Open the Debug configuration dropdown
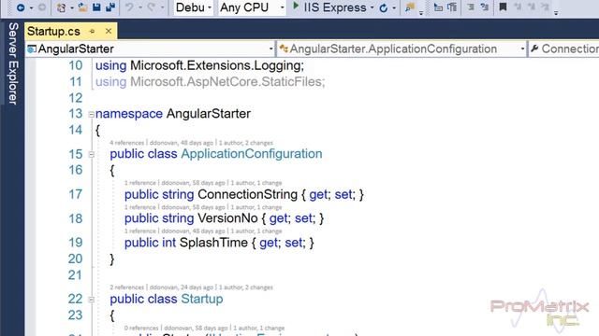The image size is (599, 336). coord(194,7)
